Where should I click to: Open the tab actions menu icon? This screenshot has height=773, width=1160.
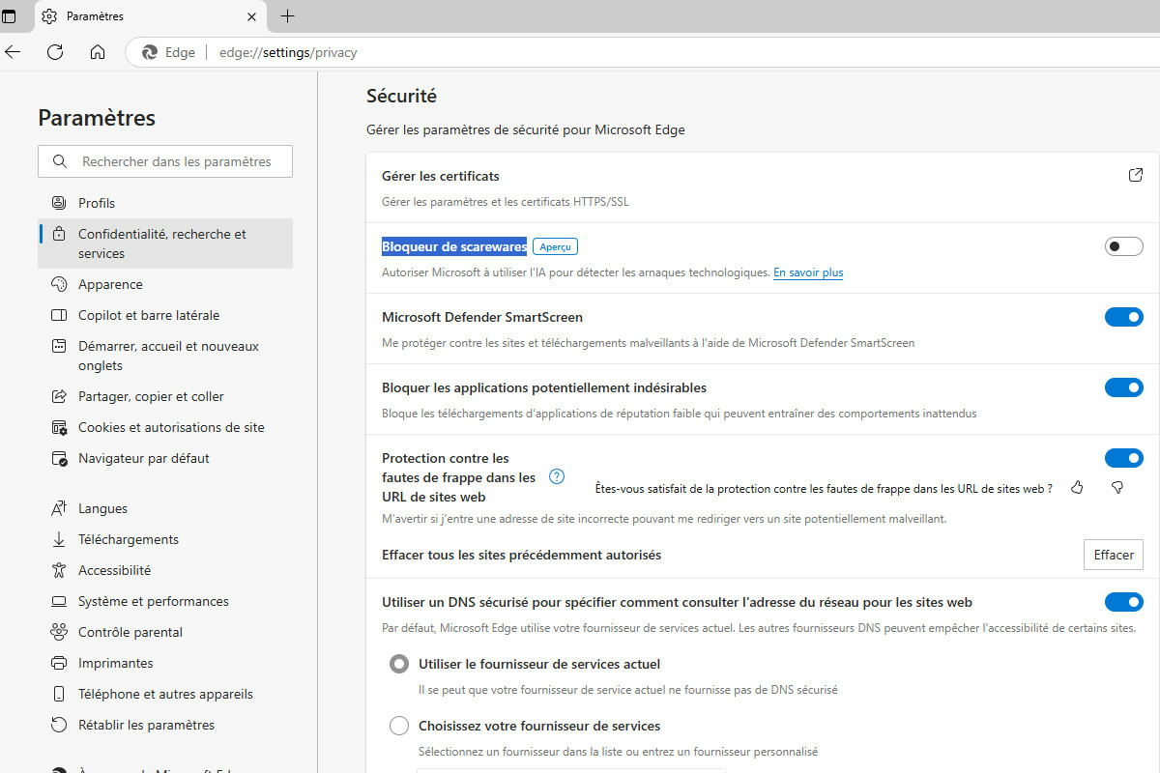[x=9, y=16]
